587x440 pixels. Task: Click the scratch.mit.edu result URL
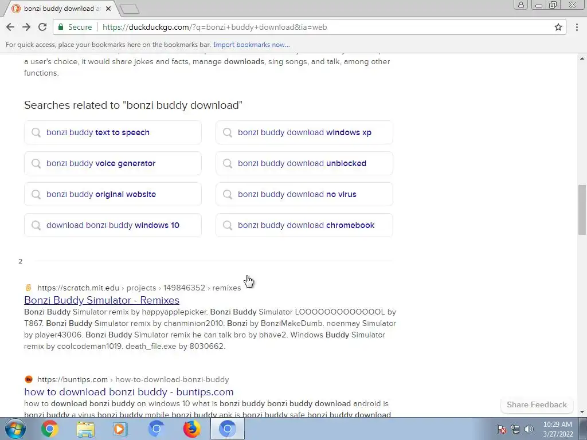(x=139, y=288)
